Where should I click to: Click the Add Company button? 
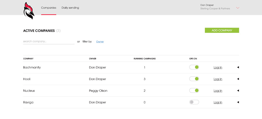tap(222, 30)
